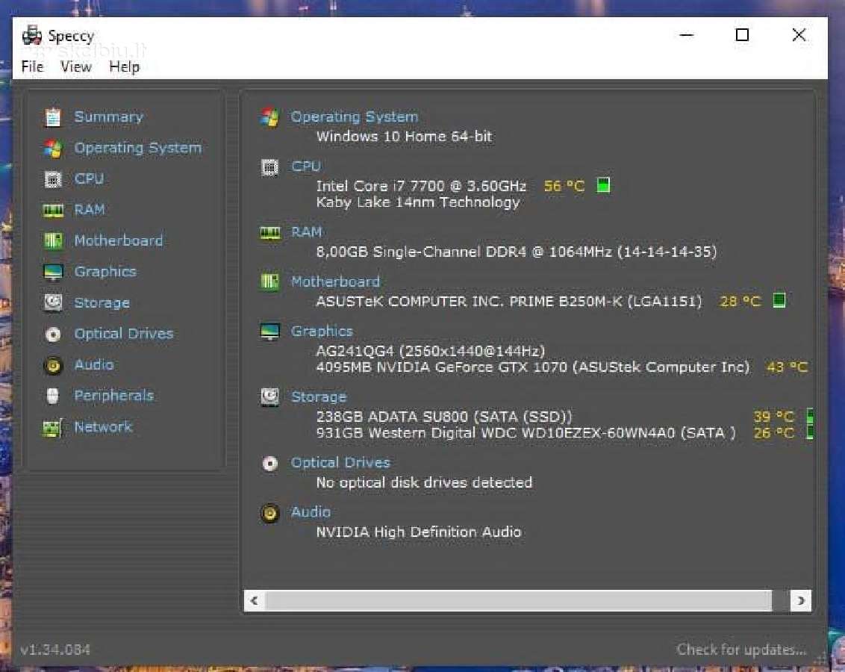Click the Optical Drives disc icon in sidebar
The height and width of the screenshot is (672, 845).
tap(53, 334)
